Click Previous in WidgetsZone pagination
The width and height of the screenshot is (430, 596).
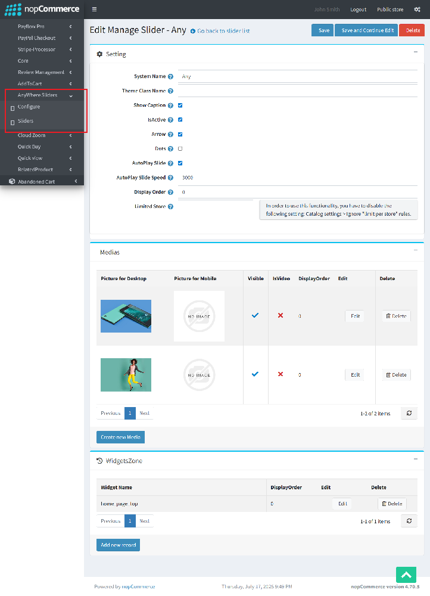(x=111, y=521)
